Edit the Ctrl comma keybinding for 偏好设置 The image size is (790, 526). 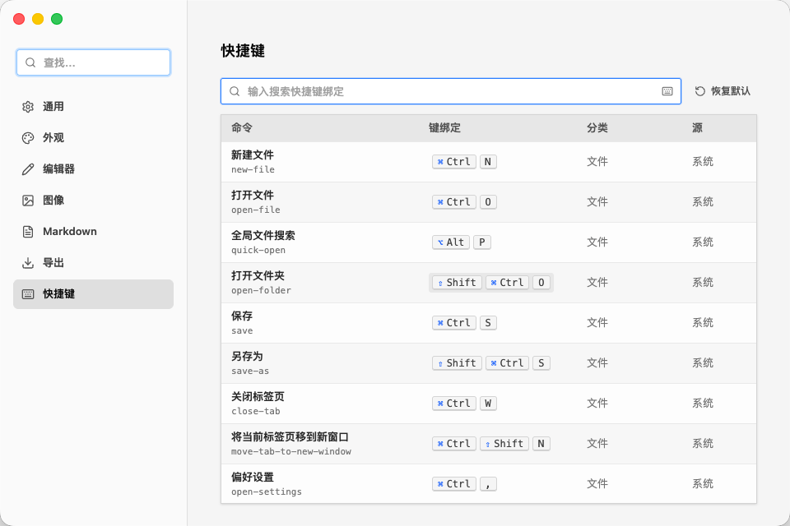point(464,484)
